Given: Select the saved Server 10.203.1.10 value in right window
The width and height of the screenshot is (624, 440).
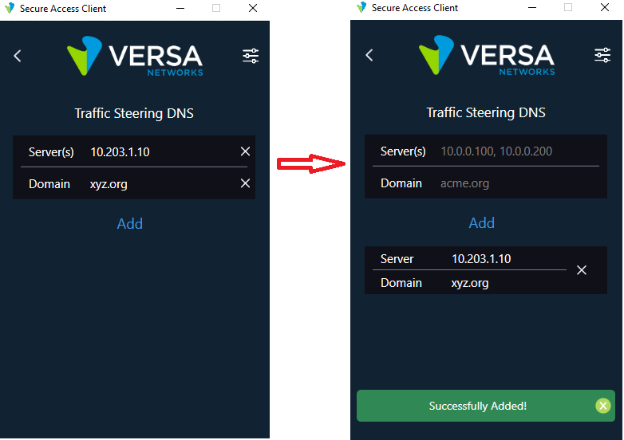Looking at the screenshot, I should point(481,259).
